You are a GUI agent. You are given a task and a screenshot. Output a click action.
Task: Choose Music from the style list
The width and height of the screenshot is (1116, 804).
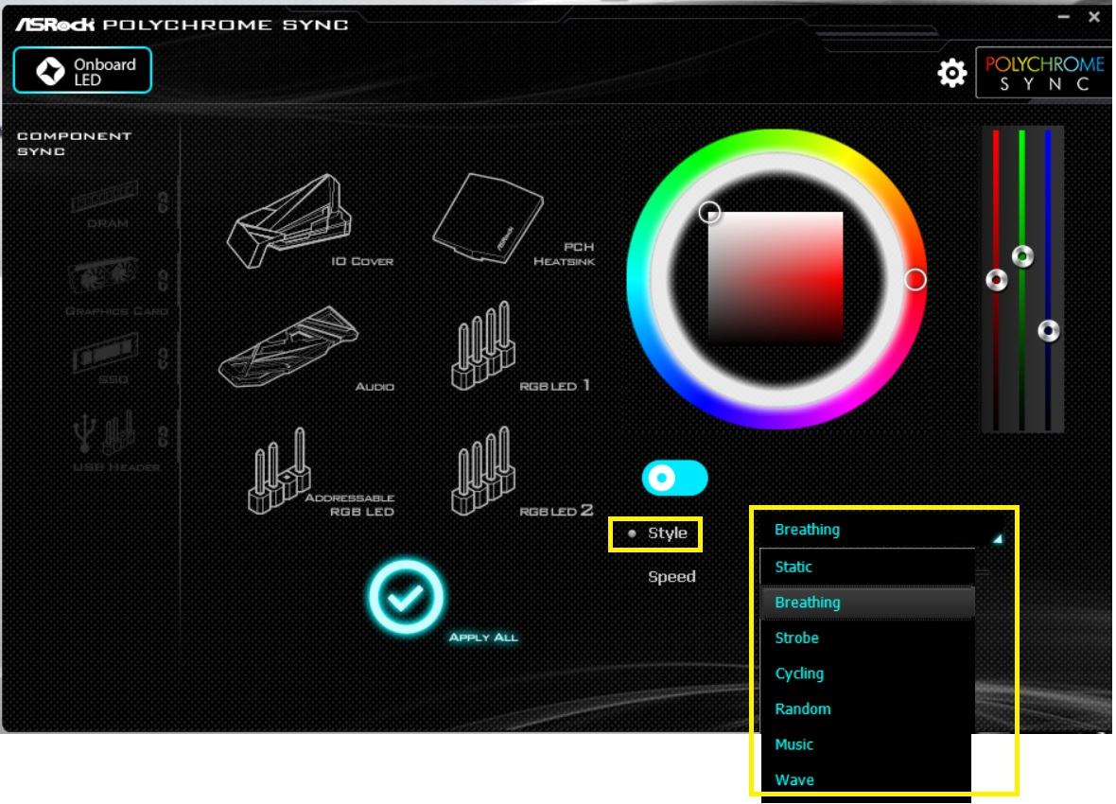coord(867,745)
